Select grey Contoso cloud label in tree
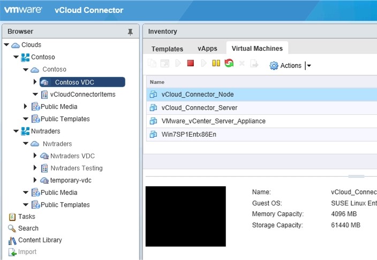The width and height of the screenshot is (377, 260). coord(54,69)
